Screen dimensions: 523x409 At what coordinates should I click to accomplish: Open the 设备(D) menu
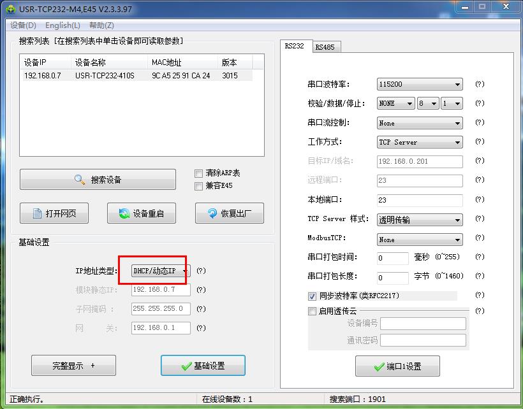[24, 25]
